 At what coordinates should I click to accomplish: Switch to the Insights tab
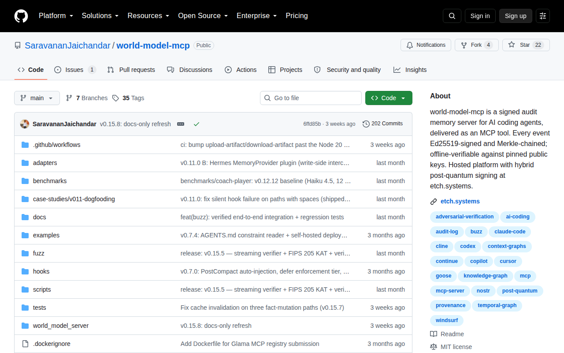(x=410, y=70)
